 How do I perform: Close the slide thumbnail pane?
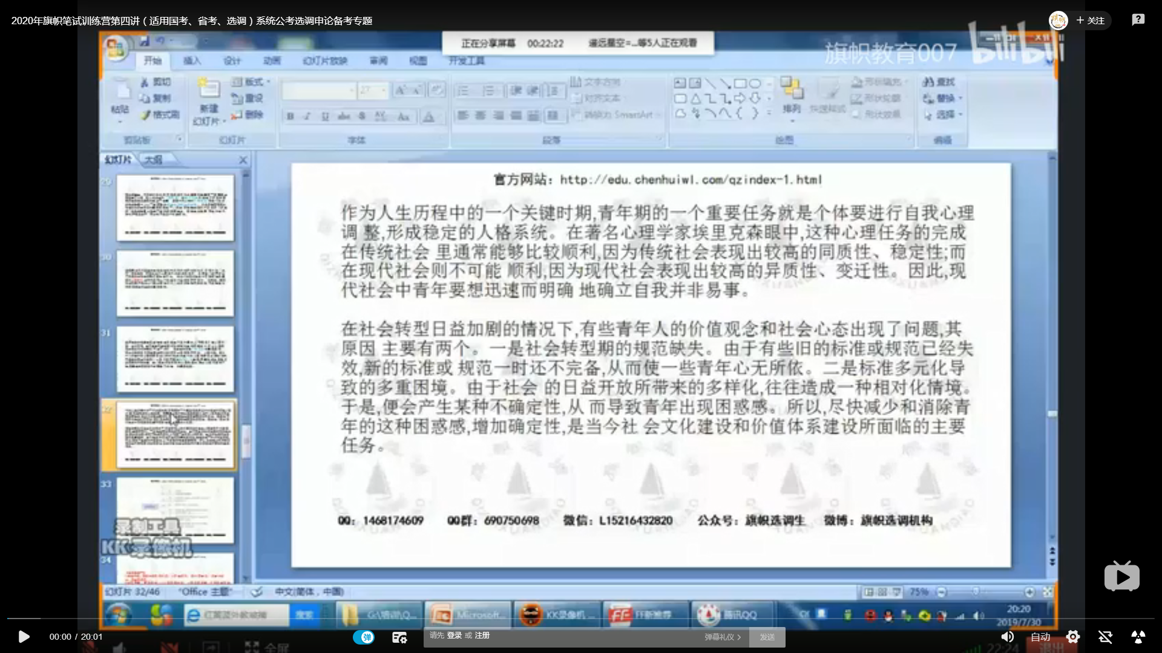(243, 160)
